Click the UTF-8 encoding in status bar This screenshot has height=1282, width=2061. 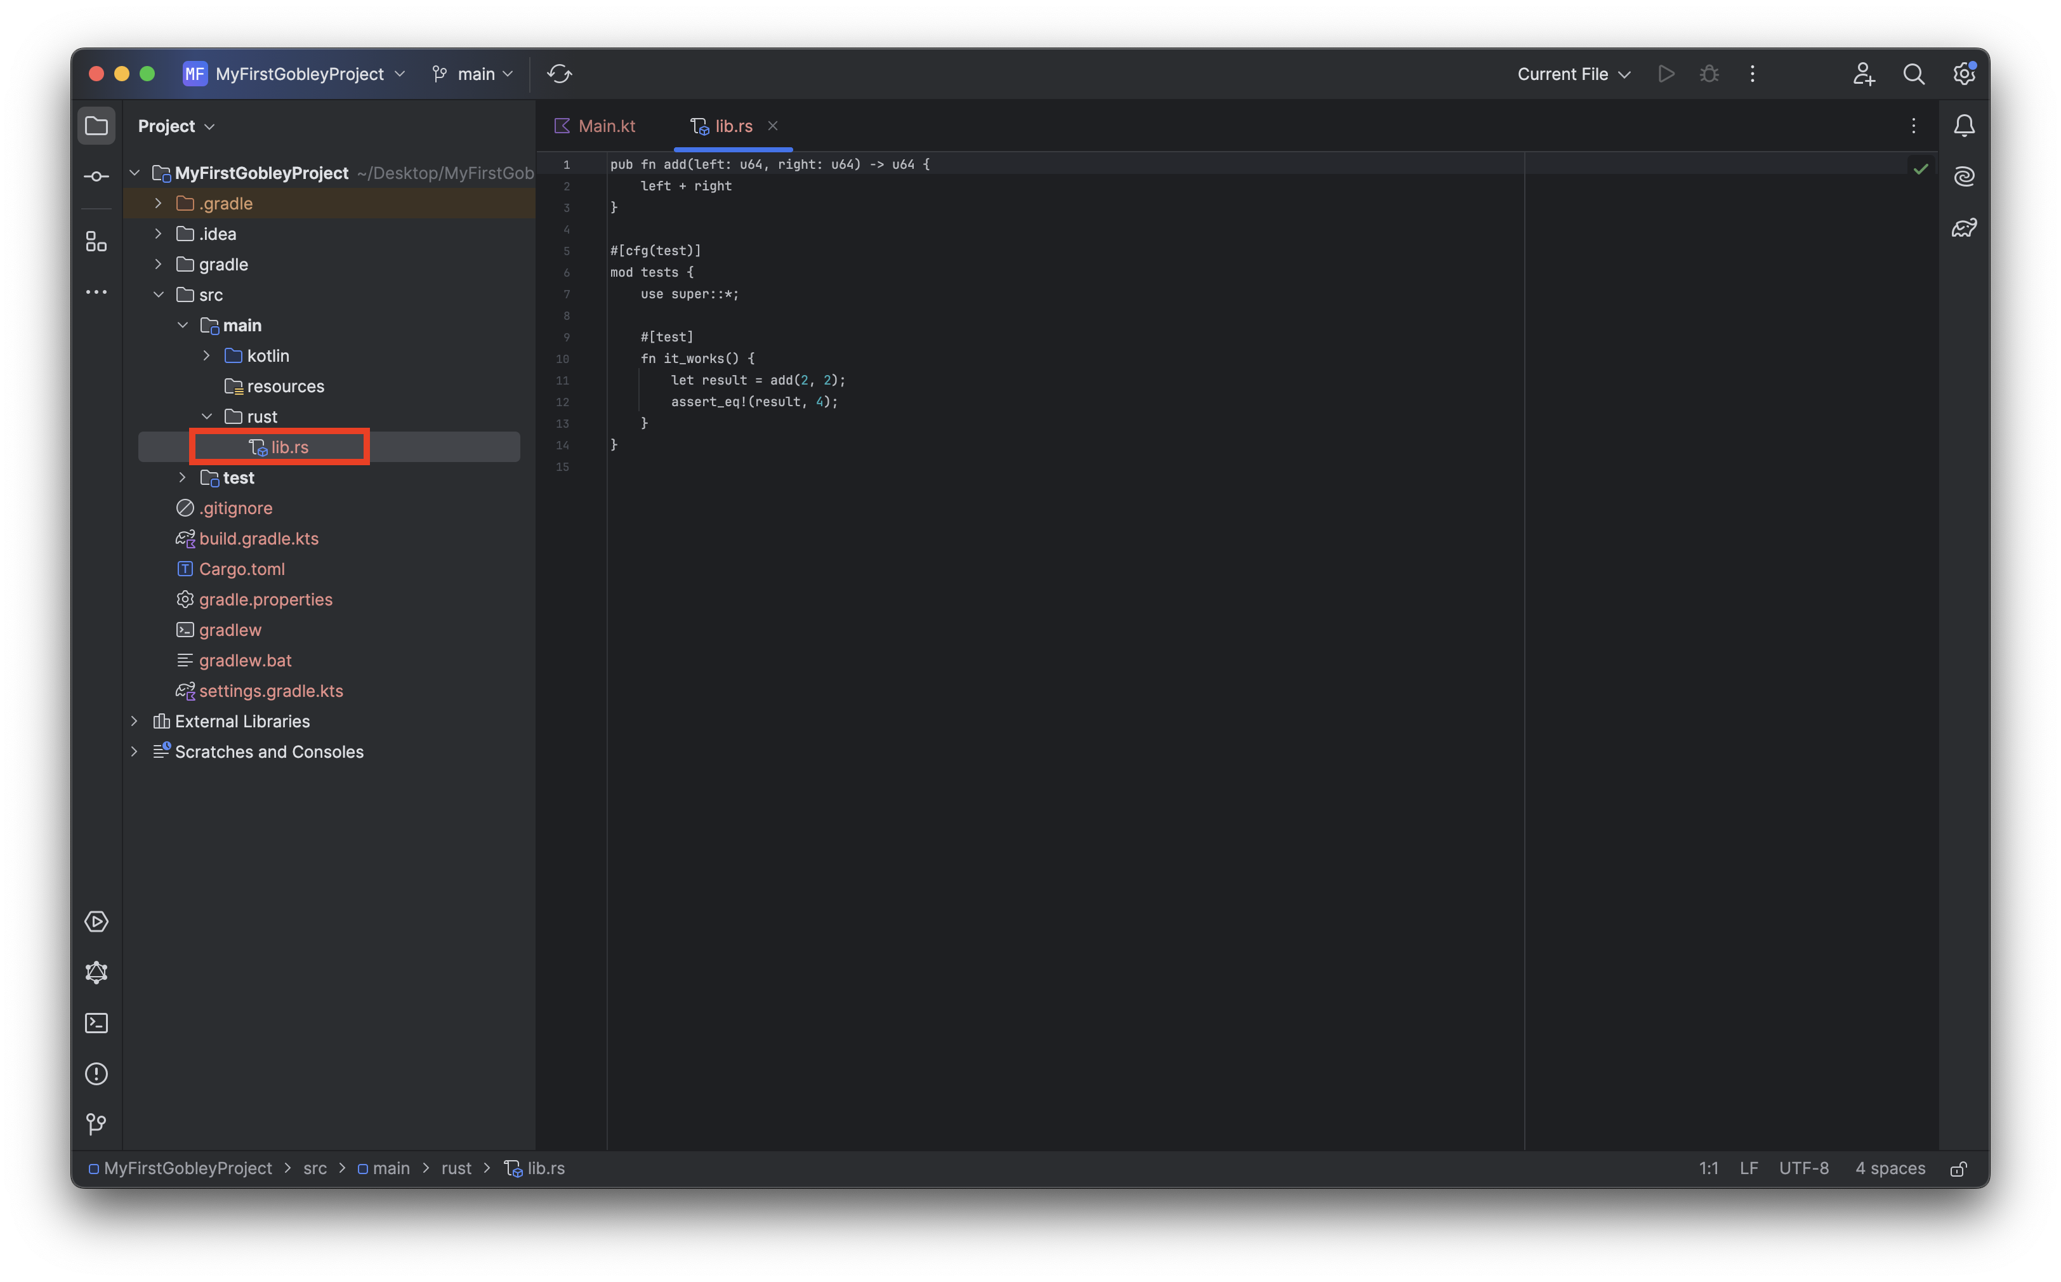[x=1803, y=1168]
